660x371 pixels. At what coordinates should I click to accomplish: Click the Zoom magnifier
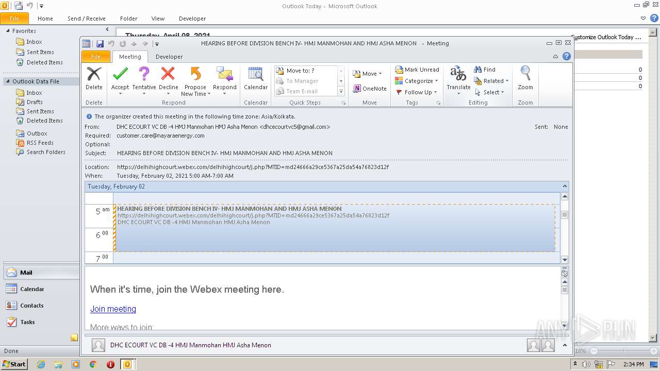[525, 79]
